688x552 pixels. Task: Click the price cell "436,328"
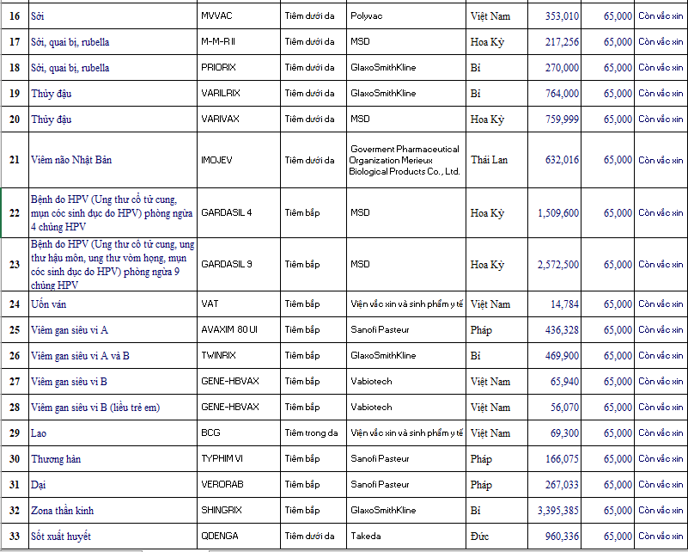click(x=554, y=330)
